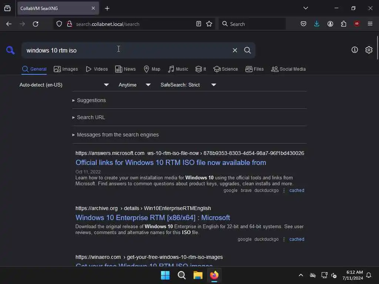The image size is (379, 284).
Task: Open the tracking protection shield icon
Action: [59, 24]
